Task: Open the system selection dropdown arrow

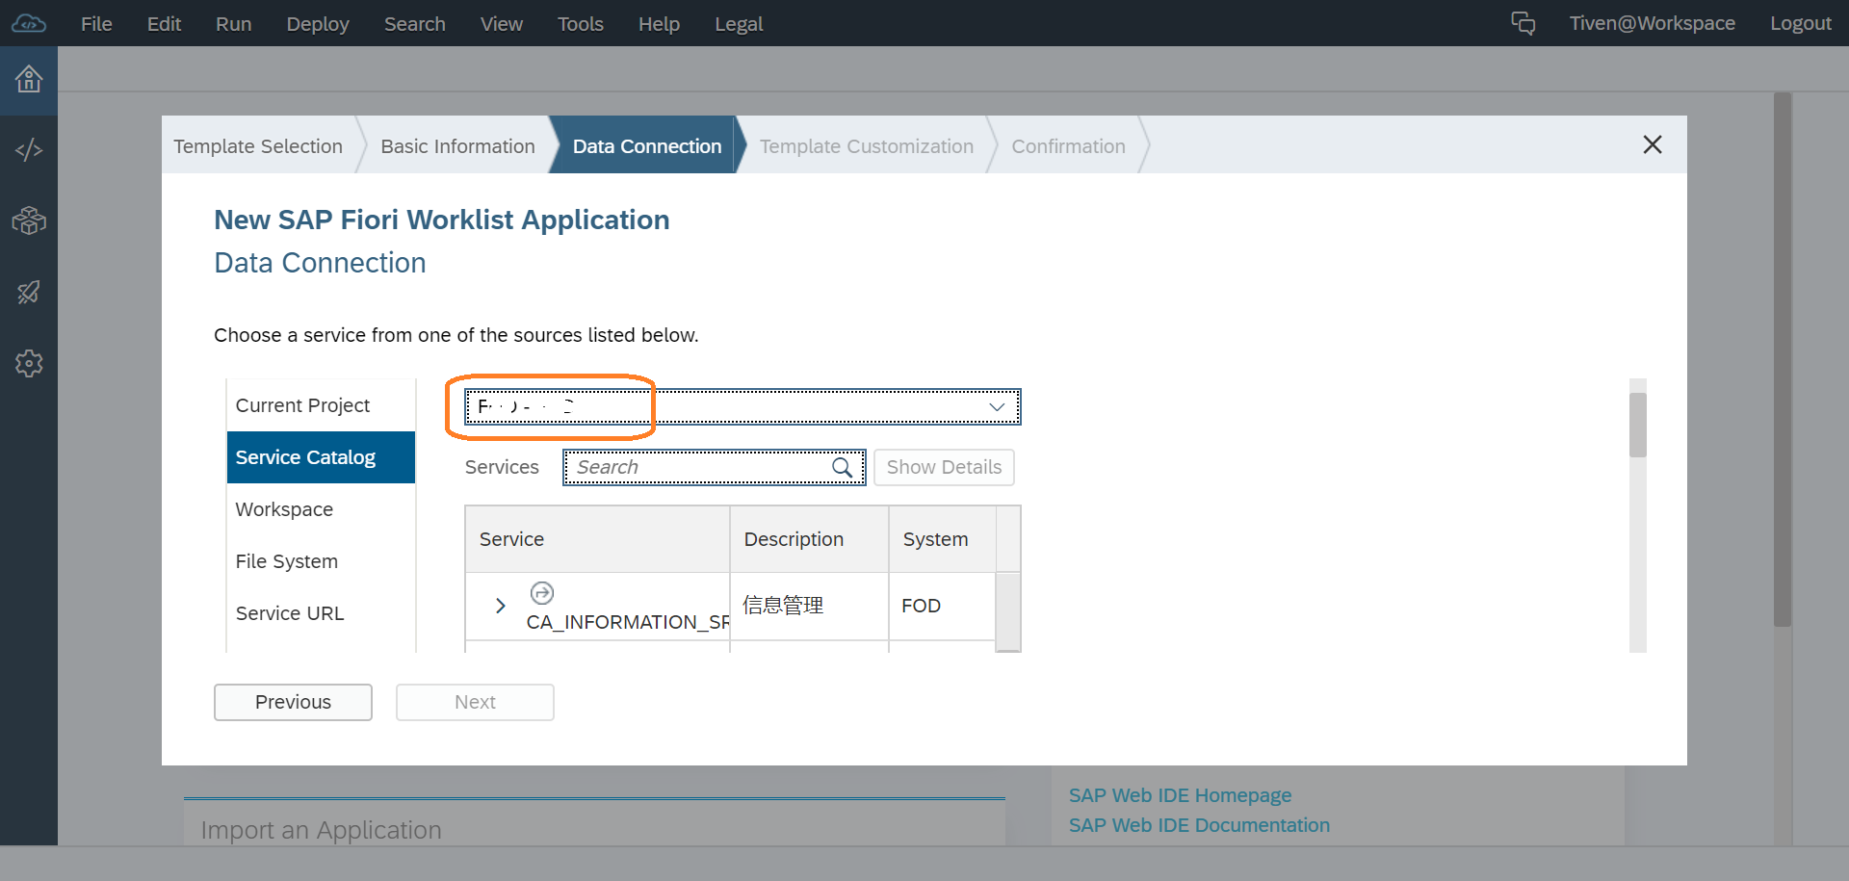Action: click(x=997, y=406)
